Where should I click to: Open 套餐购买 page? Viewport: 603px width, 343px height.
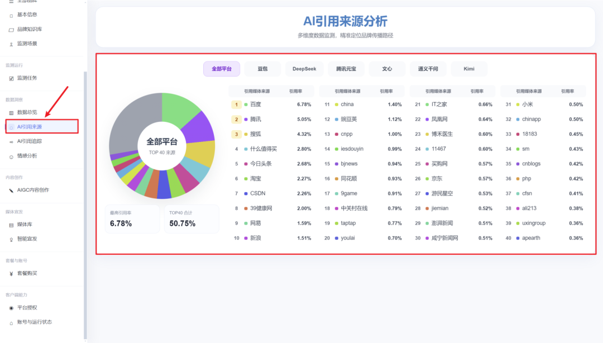coord(27,273)
